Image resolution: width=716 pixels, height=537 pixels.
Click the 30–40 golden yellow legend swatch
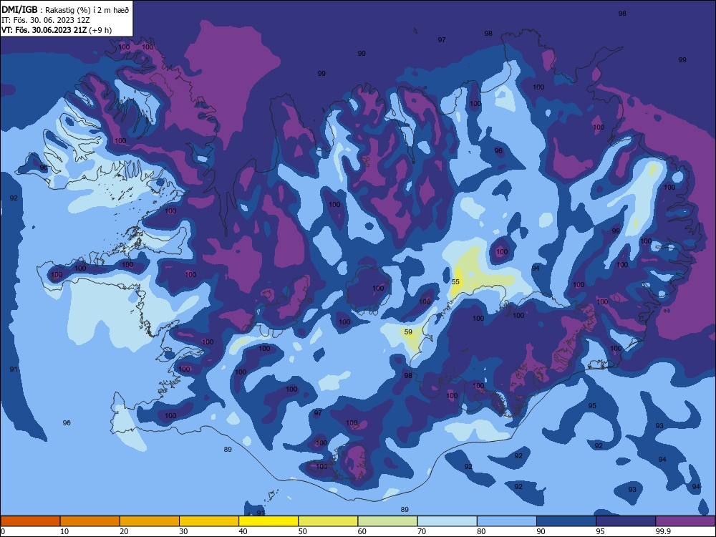coord(209,521)
